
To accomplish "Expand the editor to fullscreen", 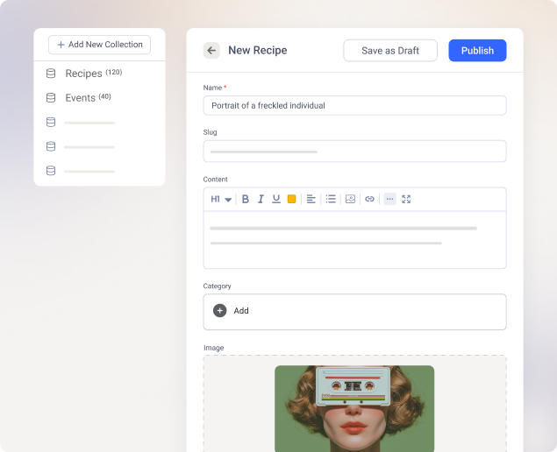I will [x=406, y=199].
